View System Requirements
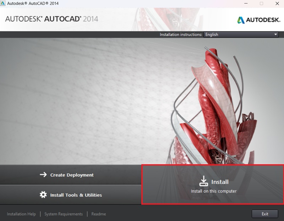 (x=64, y=214)
